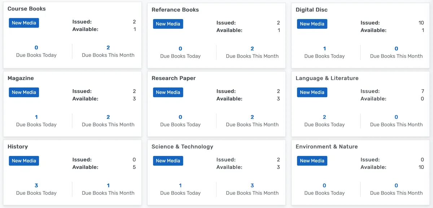Image resolution: width=433 pixels, height=208 pixels.
Task: Click New Media for Environment & Nature
Action: (x=312, y=161)
